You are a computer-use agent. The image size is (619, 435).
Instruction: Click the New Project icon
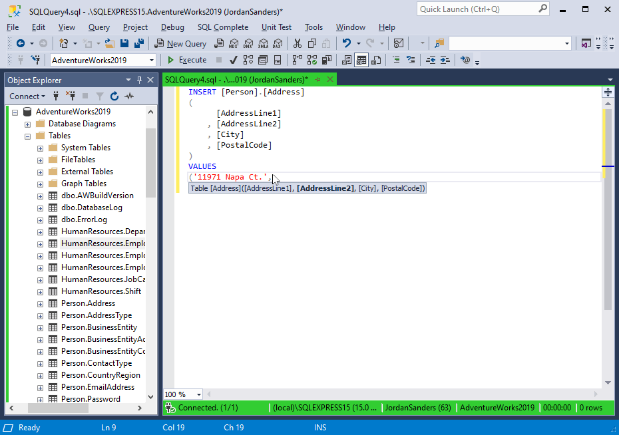[x=63, y=43]
